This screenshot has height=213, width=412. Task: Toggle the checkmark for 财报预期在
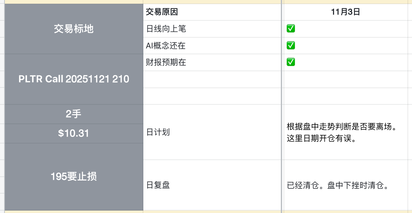point(291,62)
